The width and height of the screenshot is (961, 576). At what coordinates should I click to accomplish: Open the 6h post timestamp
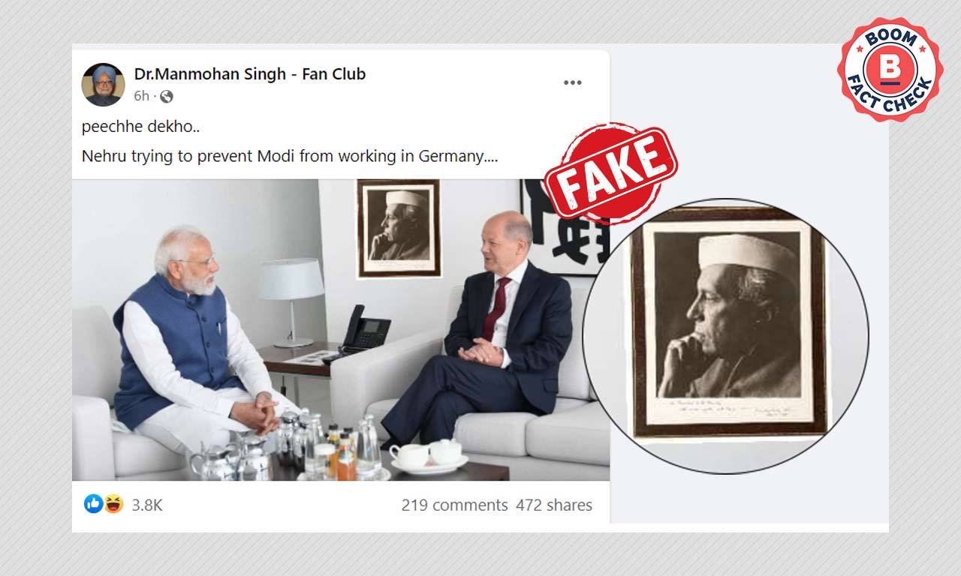click(142, 96)
